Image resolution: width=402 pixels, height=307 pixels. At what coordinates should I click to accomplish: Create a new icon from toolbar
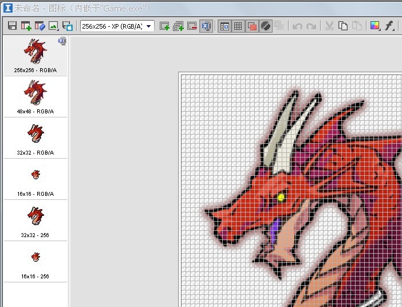tap(26, 26)
